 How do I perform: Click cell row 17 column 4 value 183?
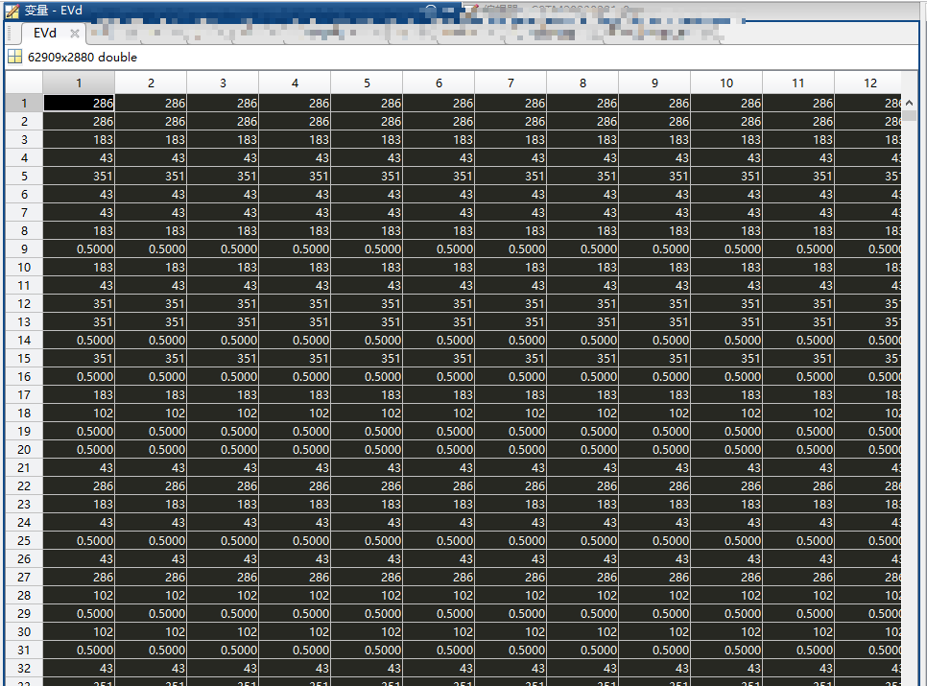coord(295,394)
